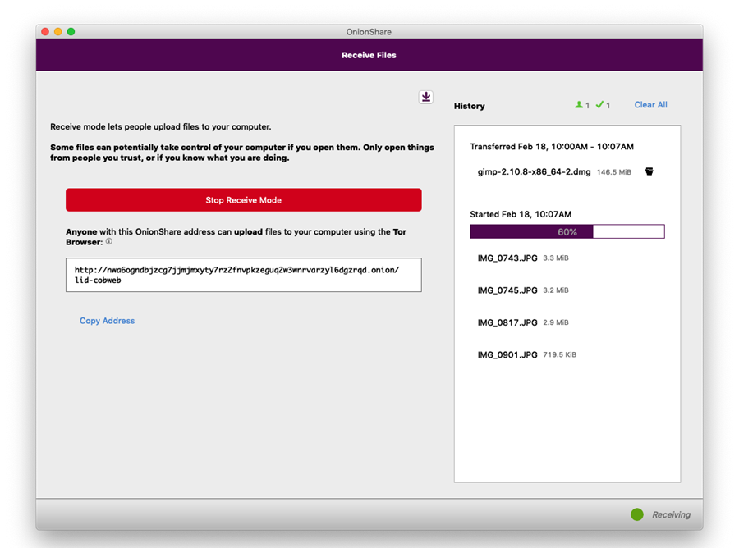Stop Receive Mode with the red button
Image resolution: width=739 pixels, height=548 pixels.
(244, 200)
